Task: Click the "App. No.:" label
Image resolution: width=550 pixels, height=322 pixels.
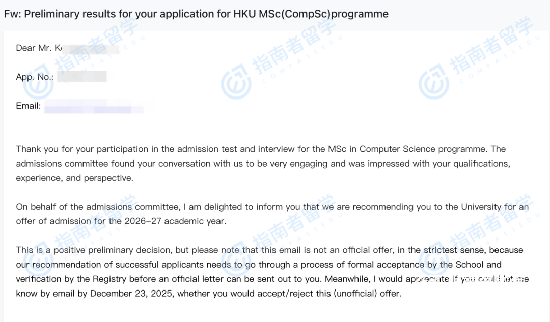Action: tap(35, 77)
